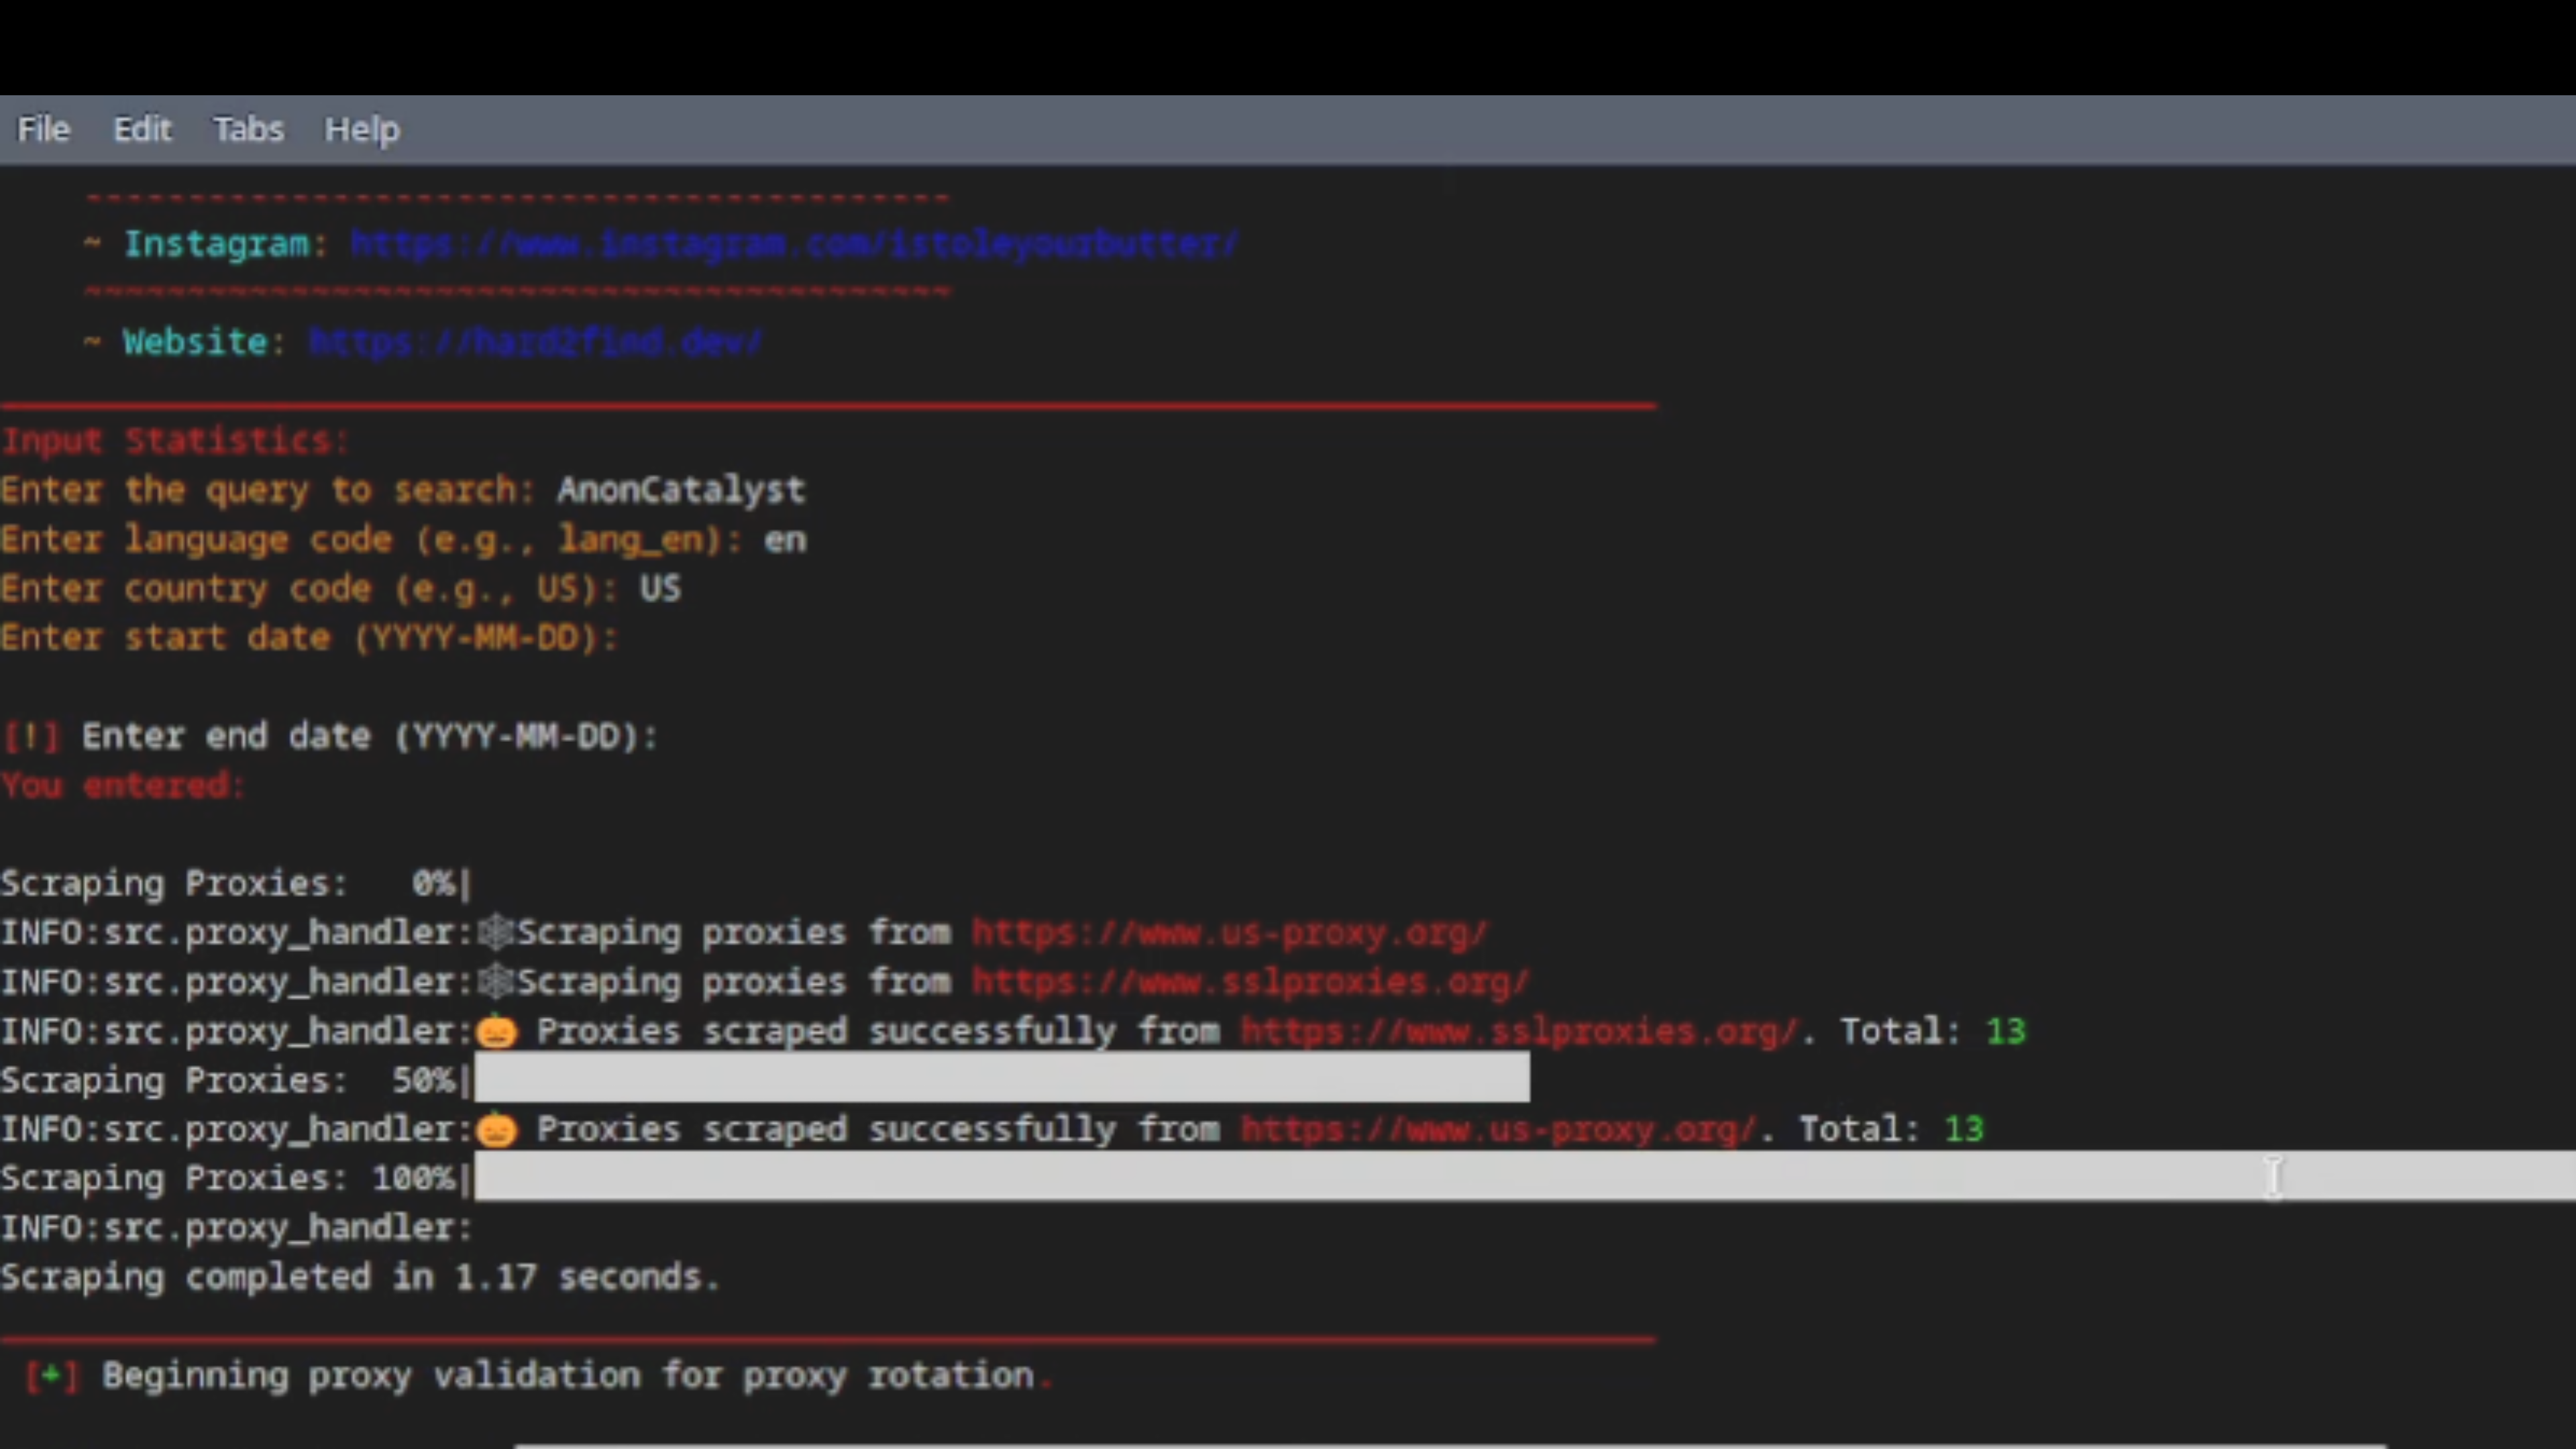Click the text cursor near the progress bar end

[x=2274, y=1177]
